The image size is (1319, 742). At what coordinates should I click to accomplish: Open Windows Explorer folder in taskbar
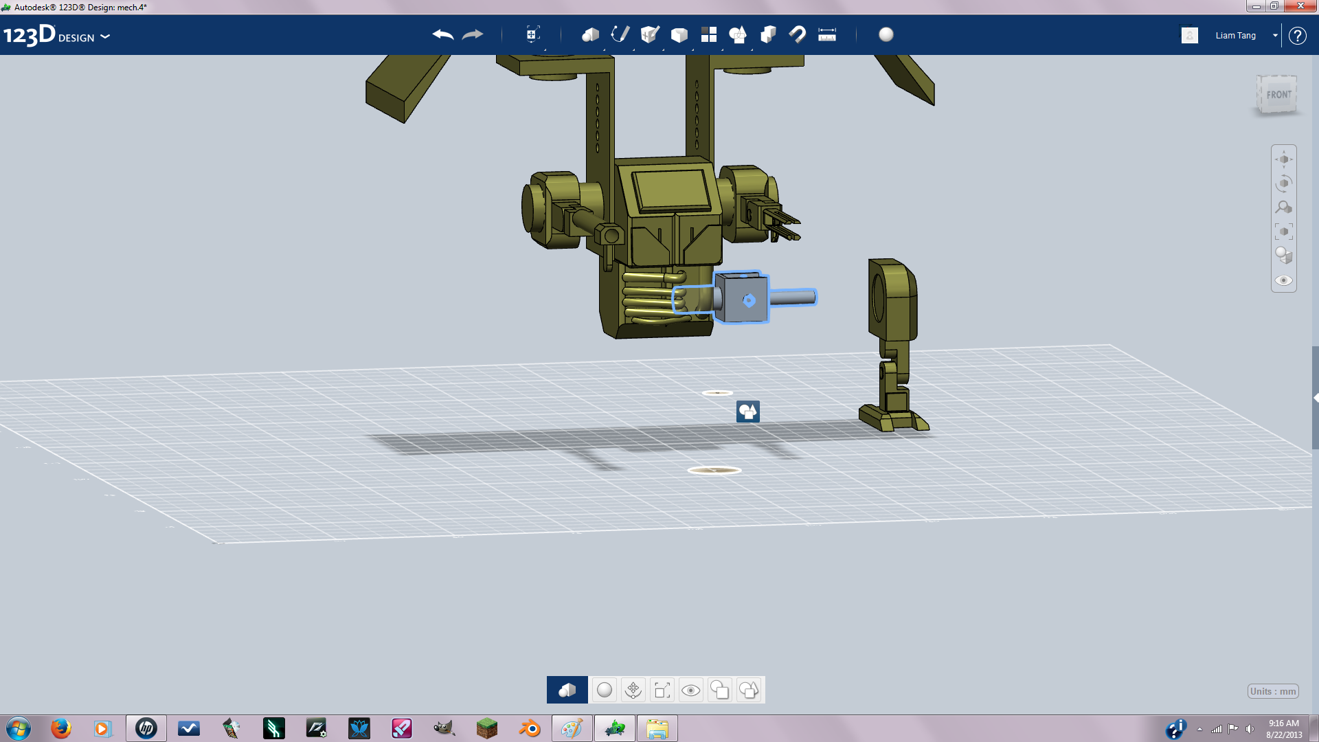point(657,728)
